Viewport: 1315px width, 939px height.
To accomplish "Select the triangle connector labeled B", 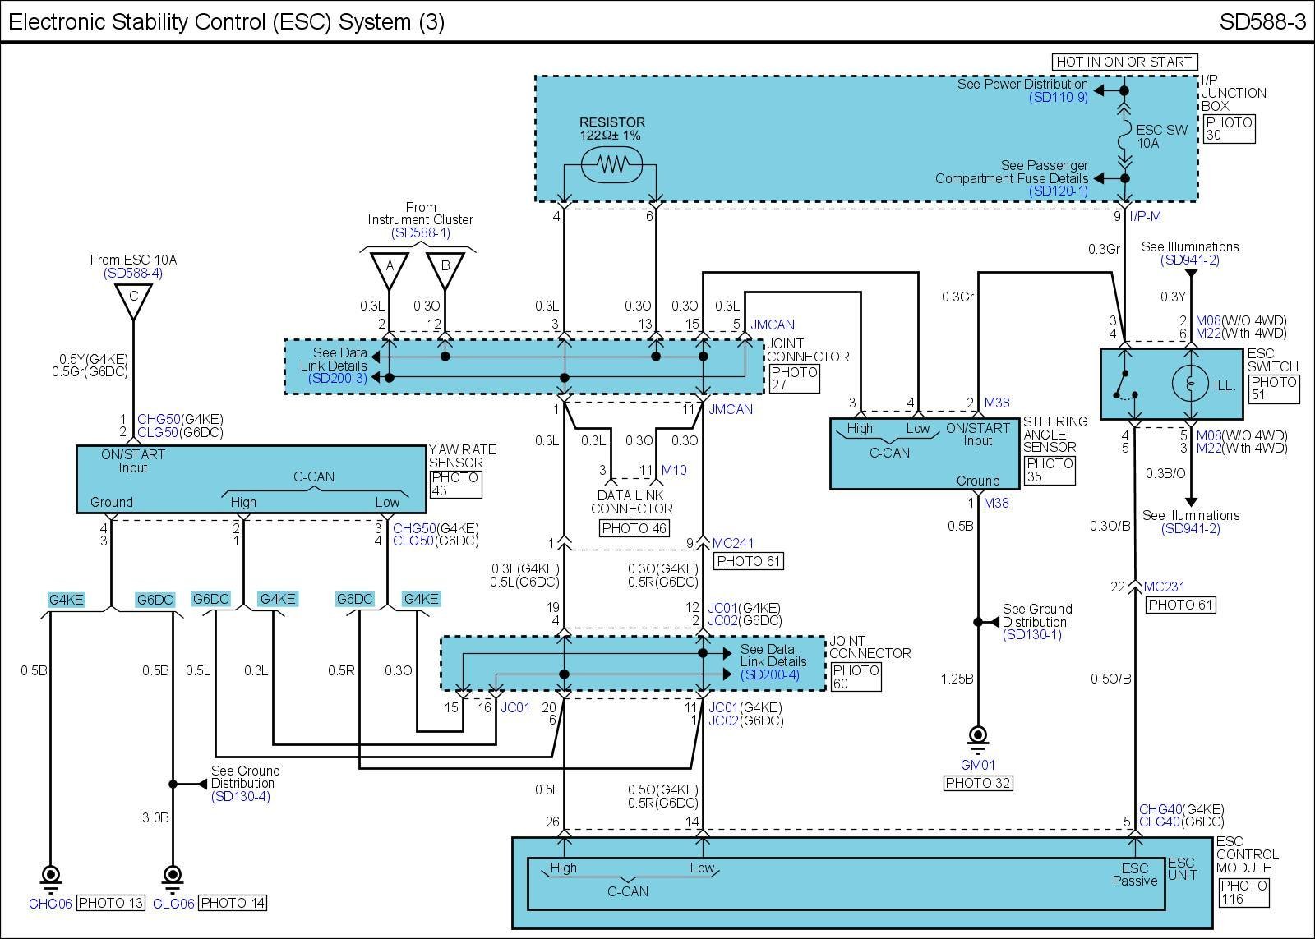I will click(445, 268).
